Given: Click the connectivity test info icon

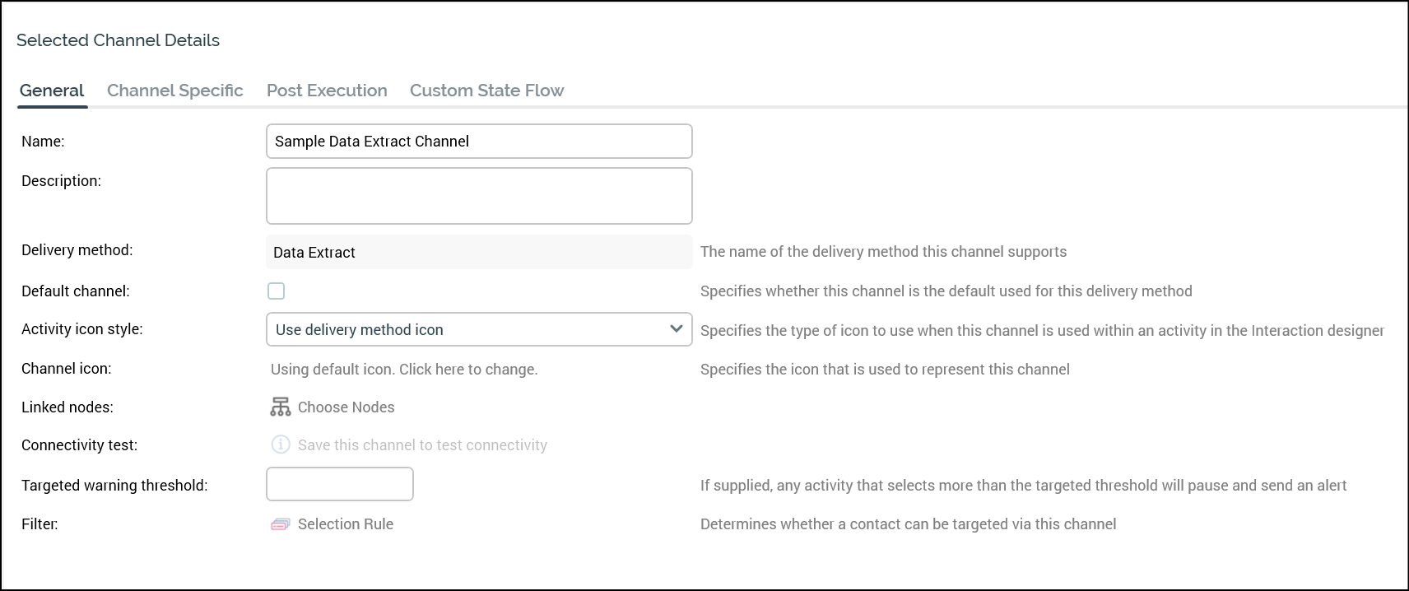Looking at the screenshot, I should [x=281, y=444].
